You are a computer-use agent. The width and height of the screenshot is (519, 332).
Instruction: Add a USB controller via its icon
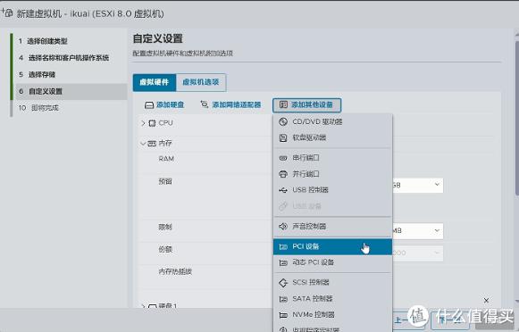(x=283, y=190)
